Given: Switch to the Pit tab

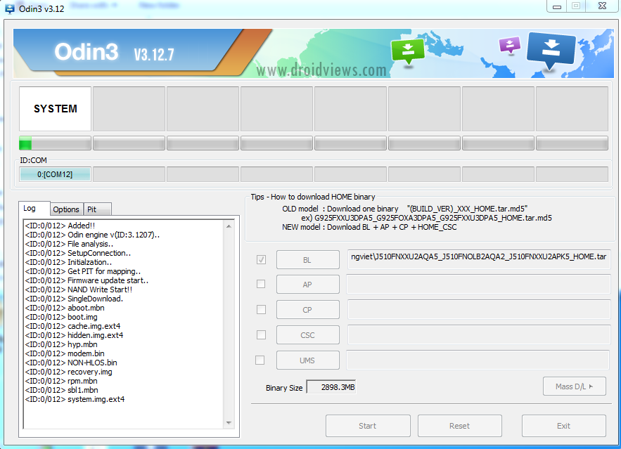Looking at the screenshot, I should [x=97, y=209].
